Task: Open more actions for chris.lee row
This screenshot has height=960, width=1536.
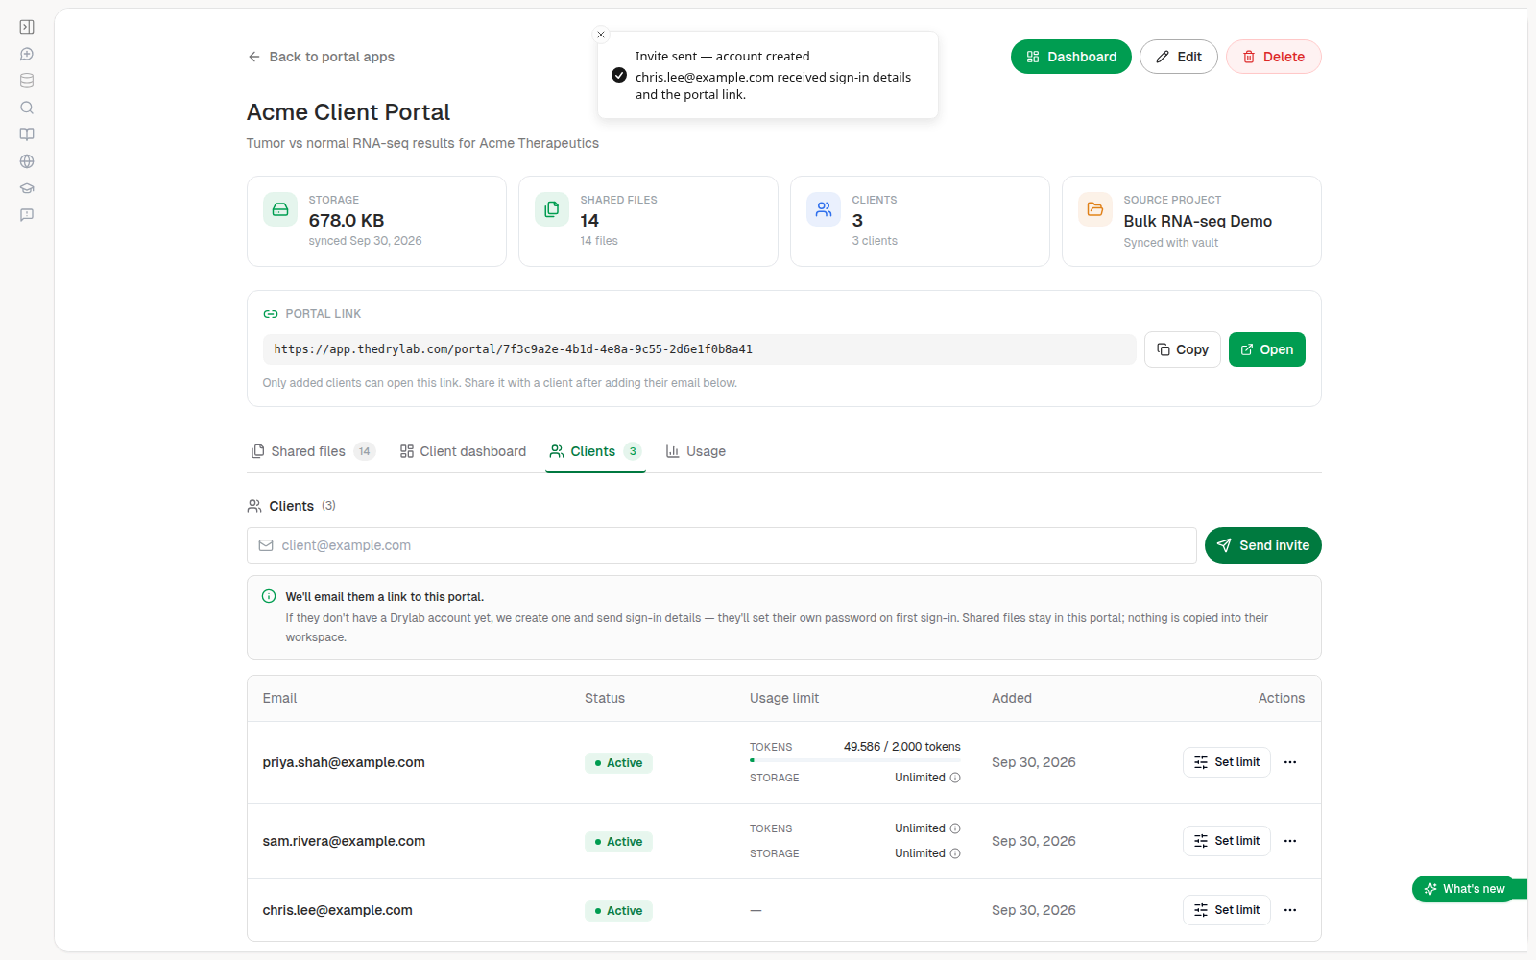Action: click(x=1290, y=910)
